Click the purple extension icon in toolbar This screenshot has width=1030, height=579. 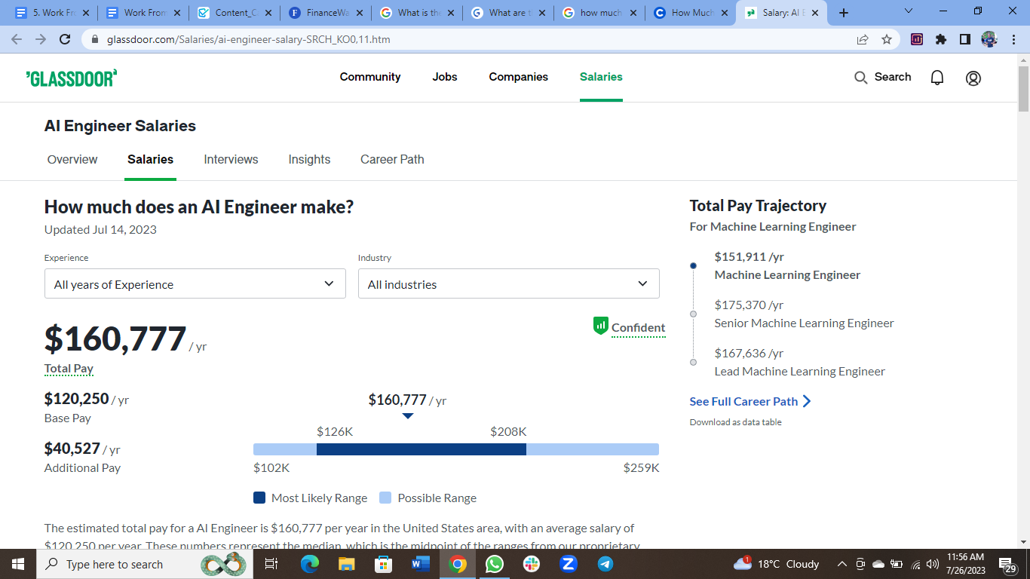point(917,39)
